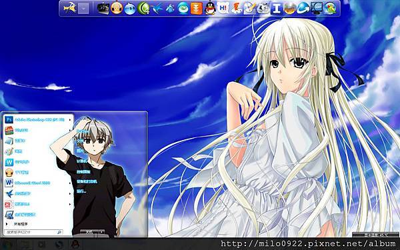Expand the WinRAR entry's submenu arrow
The image size is (400, 250).
coord(70,131)
